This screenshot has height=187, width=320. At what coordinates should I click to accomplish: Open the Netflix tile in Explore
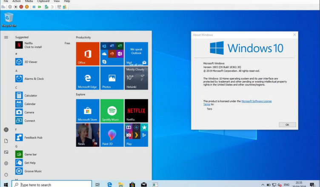click(136, 111)
